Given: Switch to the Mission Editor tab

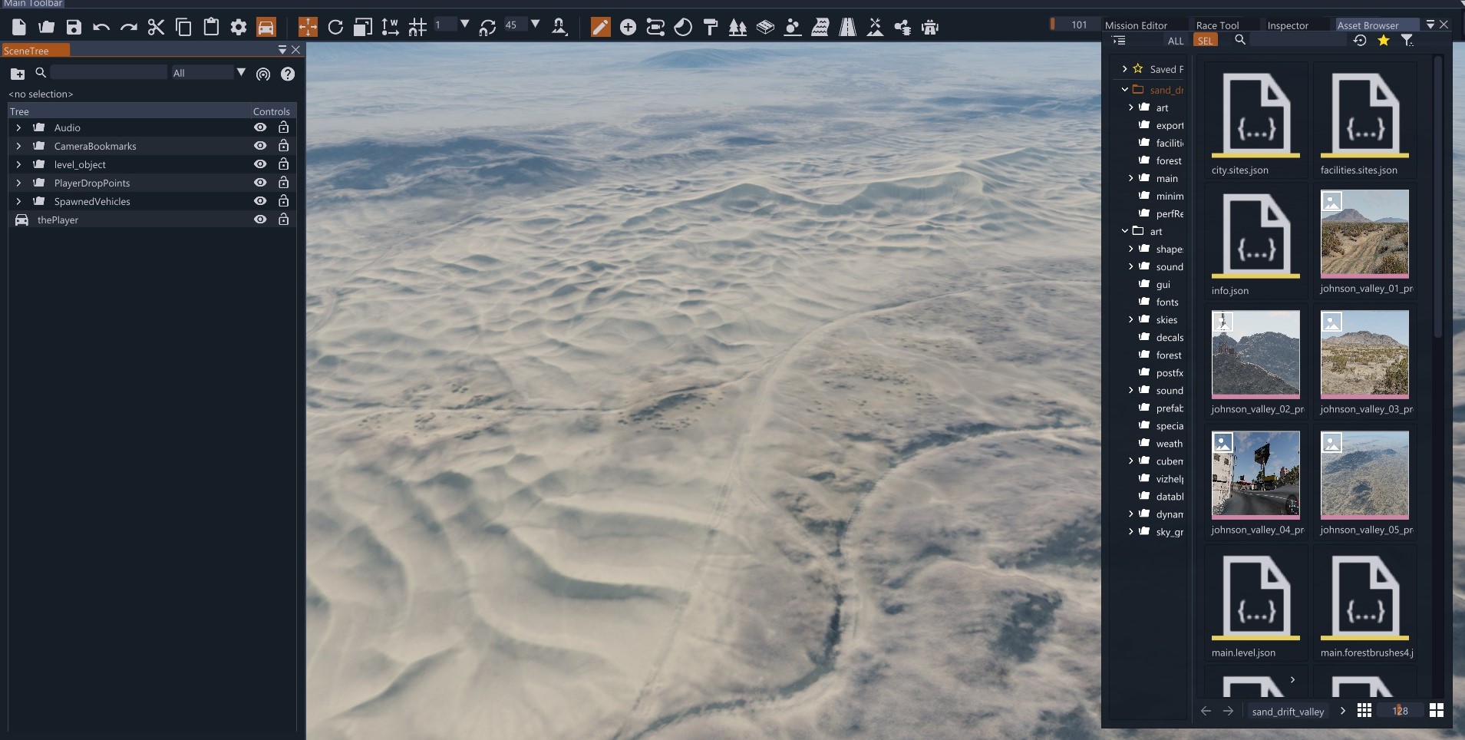Looking at the screenshot, I should [1136, 25].
